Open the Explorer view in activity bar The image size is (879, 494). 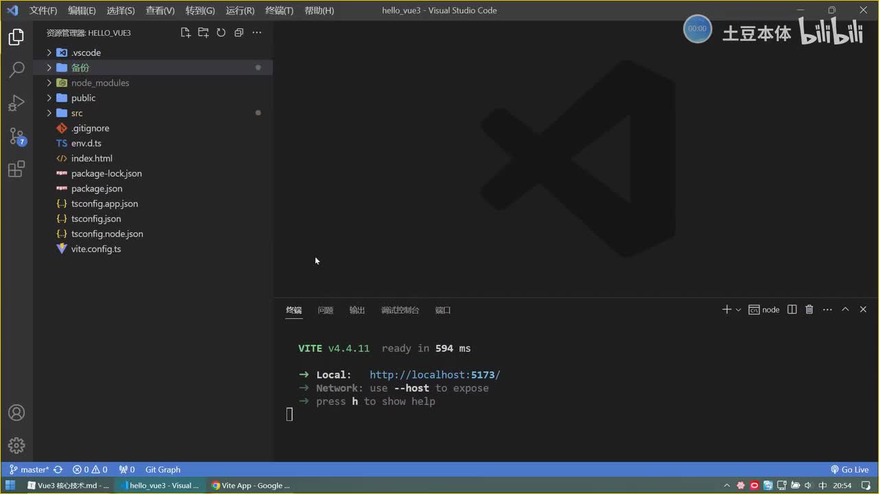tap(16, 37)
